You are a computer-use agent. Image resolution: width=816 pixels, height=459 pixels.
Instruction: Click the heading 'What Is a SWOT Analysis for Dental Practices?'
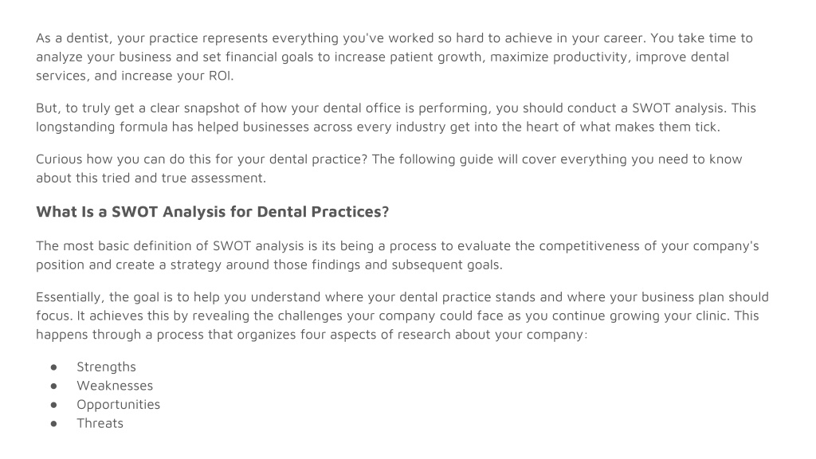pos(212,212)
